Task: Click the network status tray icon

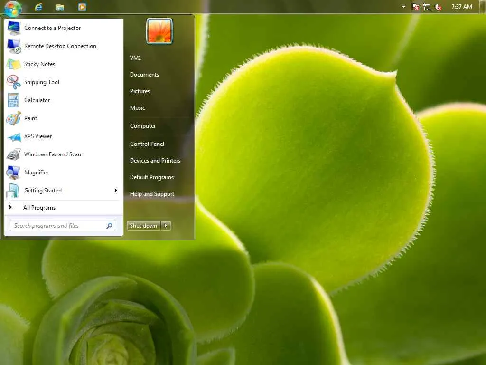Action: [427, 7]
